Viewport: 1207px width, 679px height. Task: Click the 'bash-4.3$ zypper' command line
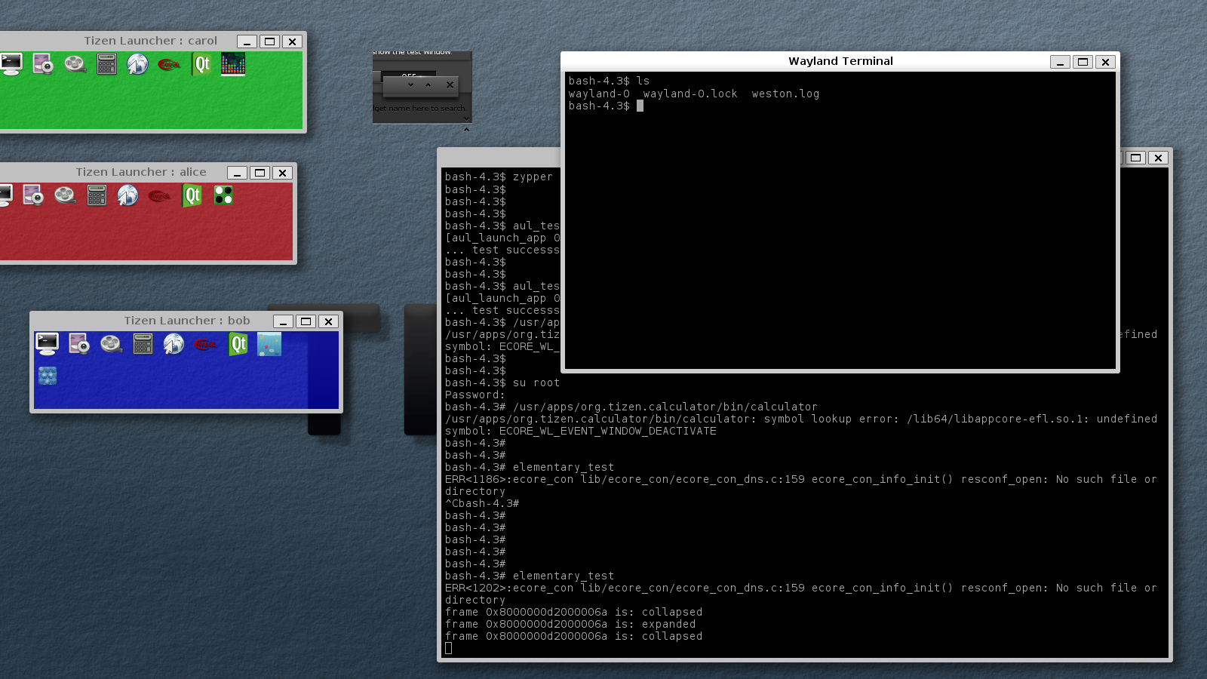[499, 177]
